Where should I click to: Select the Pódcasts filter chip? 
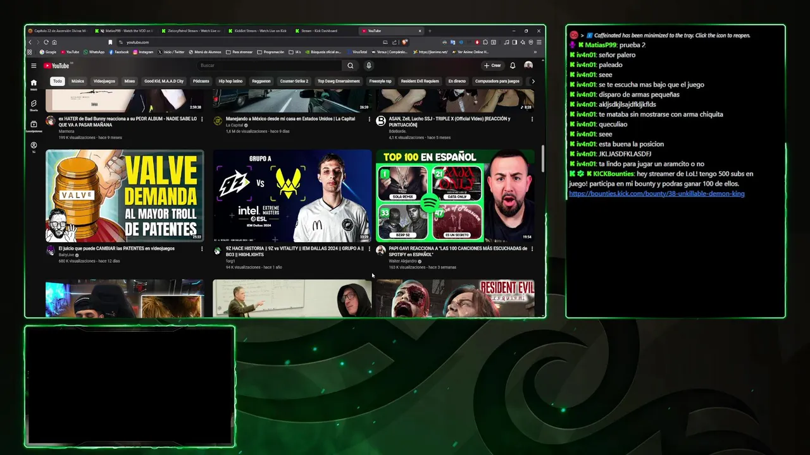click(x=201, y=81)
